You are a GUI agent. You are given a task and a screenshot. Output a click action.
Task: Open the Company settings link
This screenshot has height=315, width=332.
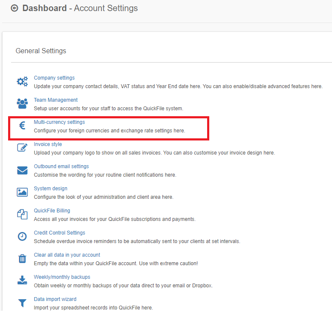(x=54, y=78)
